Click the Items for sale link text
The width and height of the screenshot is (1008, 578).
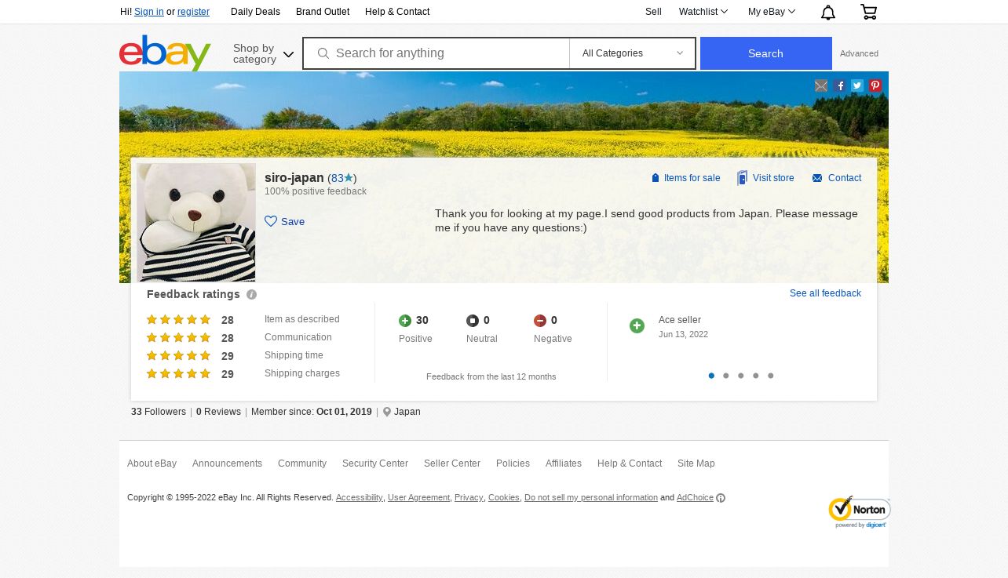692,178
